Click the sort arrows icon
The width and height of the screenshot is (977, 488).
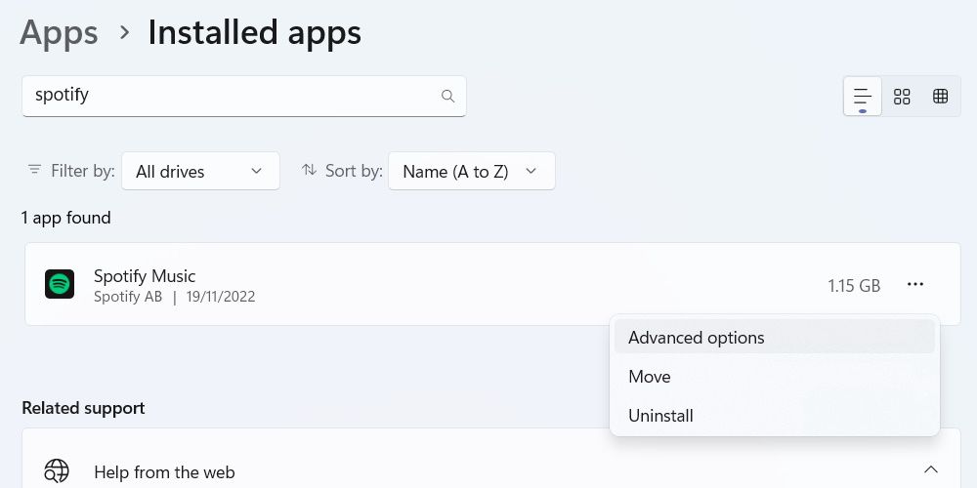click(x=310, y=170)
